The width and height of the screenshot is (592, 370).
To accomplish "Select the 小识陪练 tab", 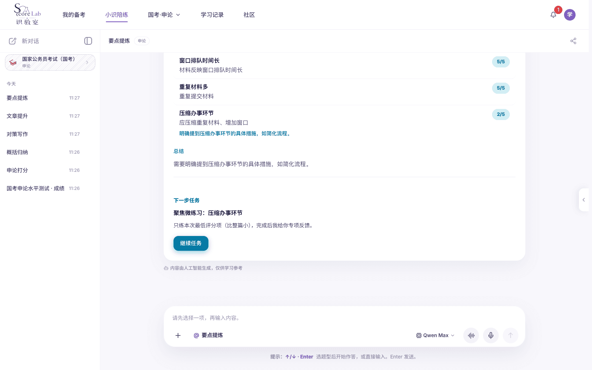I will [x=117, y=15].
